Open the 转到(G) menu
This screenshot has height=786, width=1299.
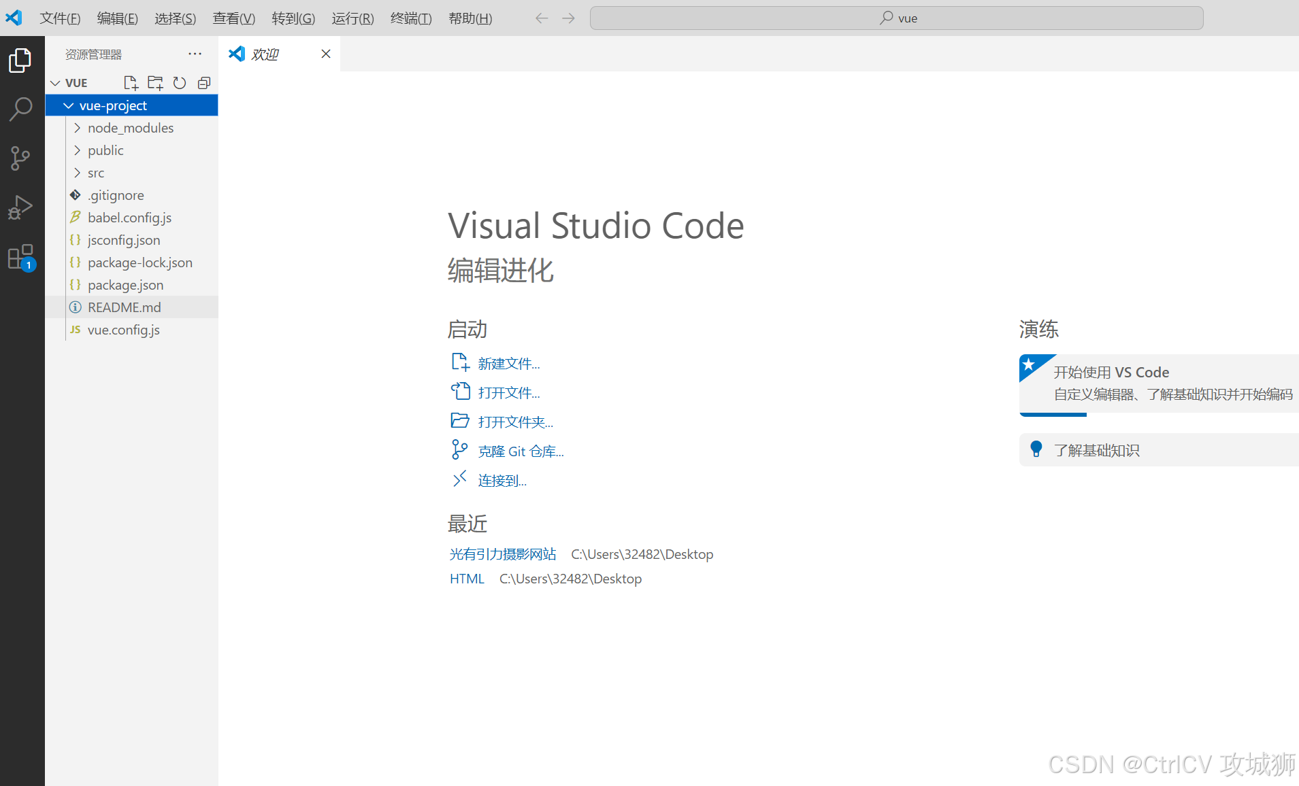pyautogui.click(x=293, y=18)
